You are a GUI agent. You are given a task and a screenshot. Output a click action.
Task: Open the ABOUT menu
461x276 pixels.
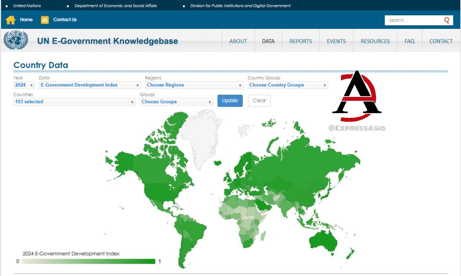[x=238, y=41]
